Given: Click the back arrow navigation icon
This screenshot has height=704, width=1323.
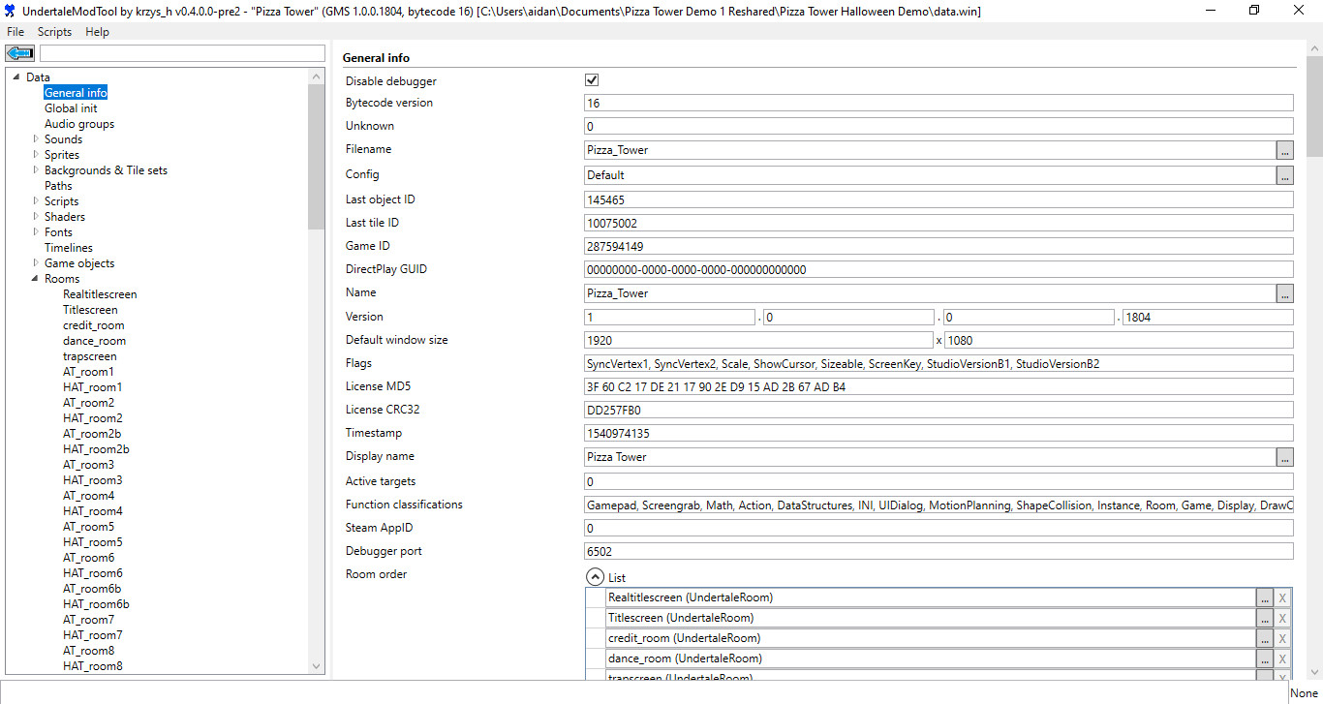Looking at the screenshot, I should coord(20,53).
